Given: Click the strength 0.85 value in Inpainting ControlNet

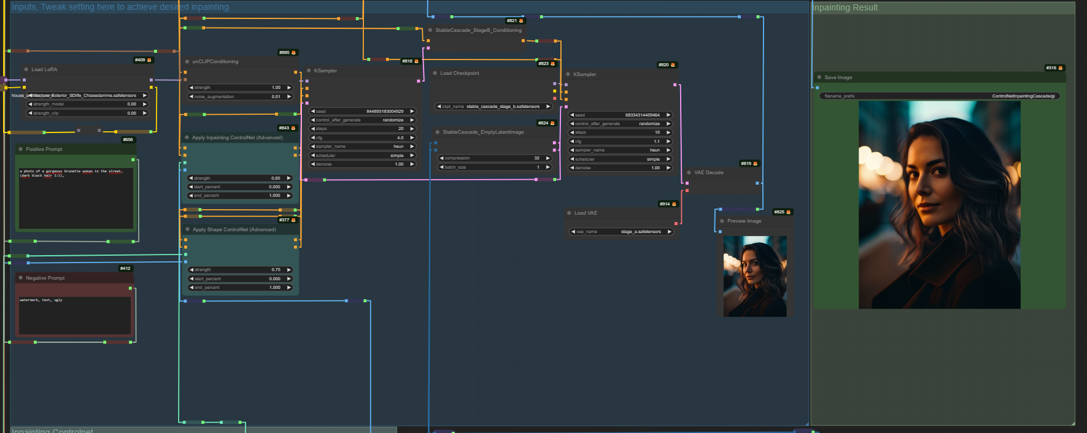Looking at the screenshot, I should (x=276, y=178).
